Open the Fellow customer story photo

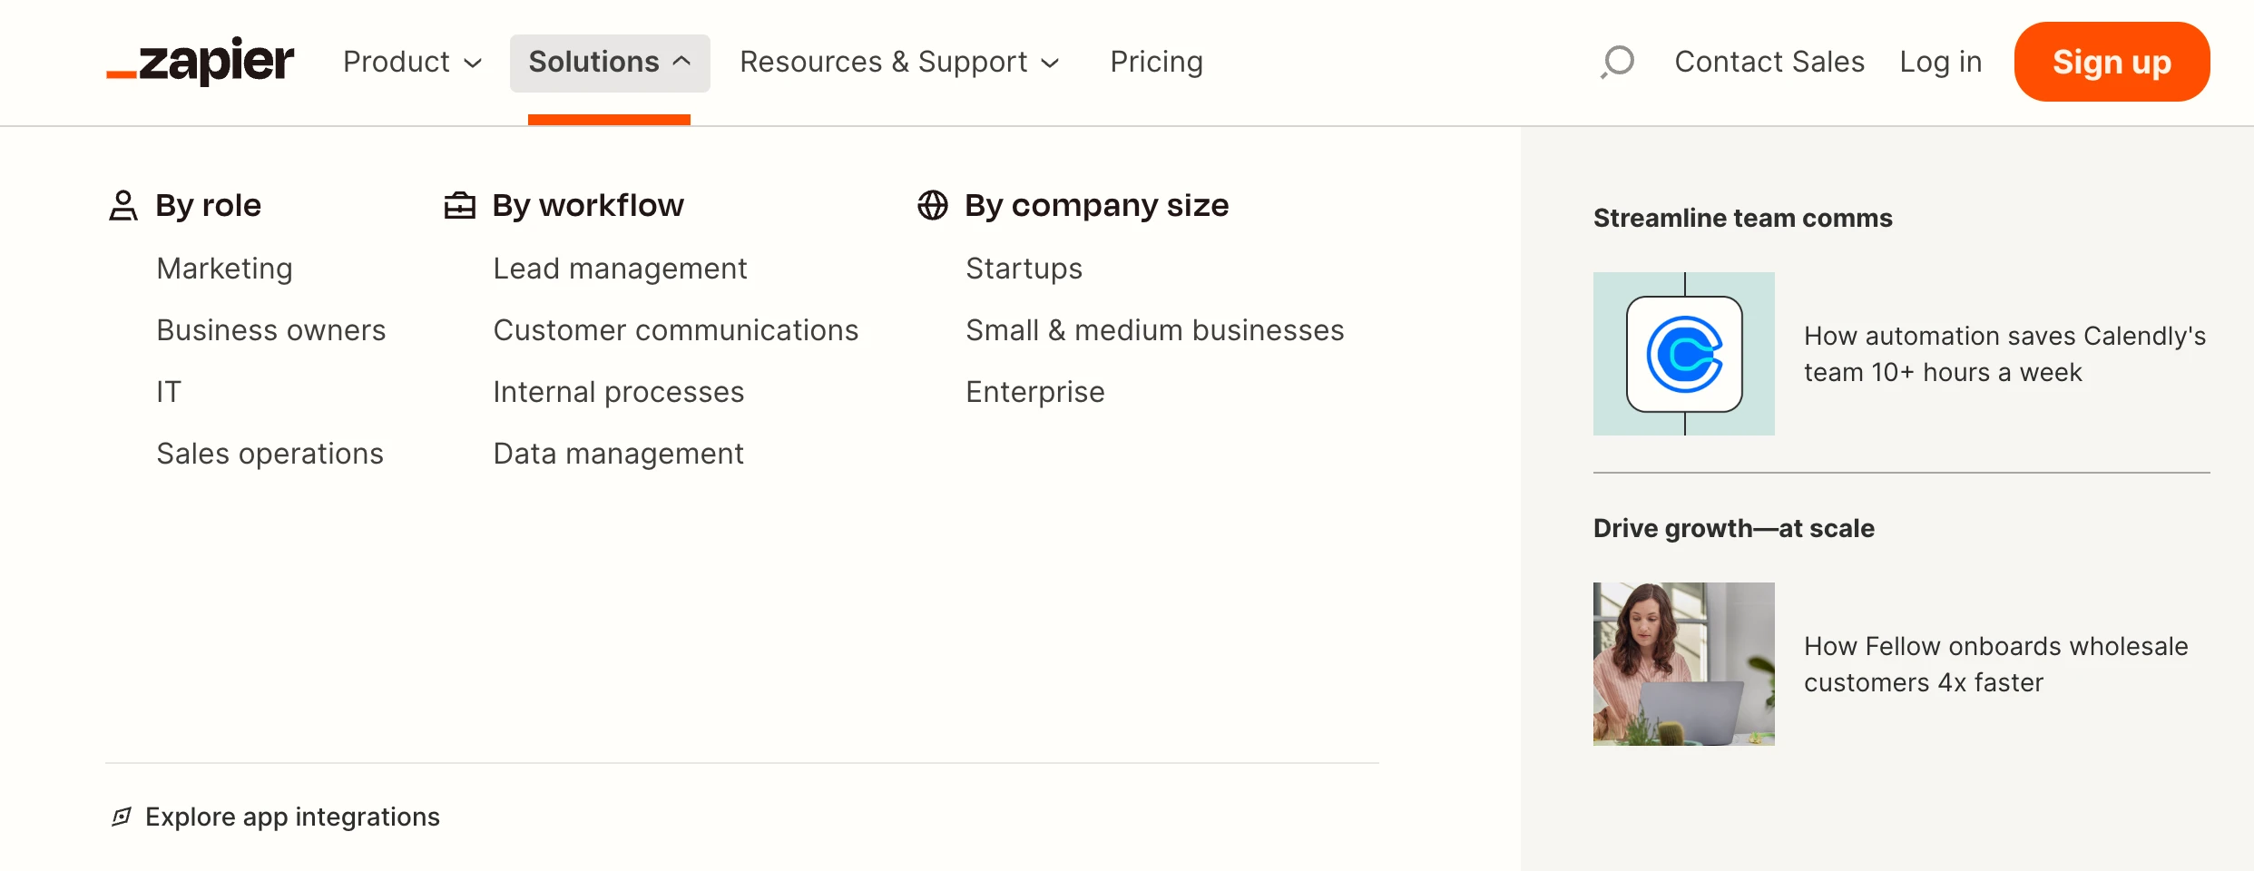(1684, 664)
